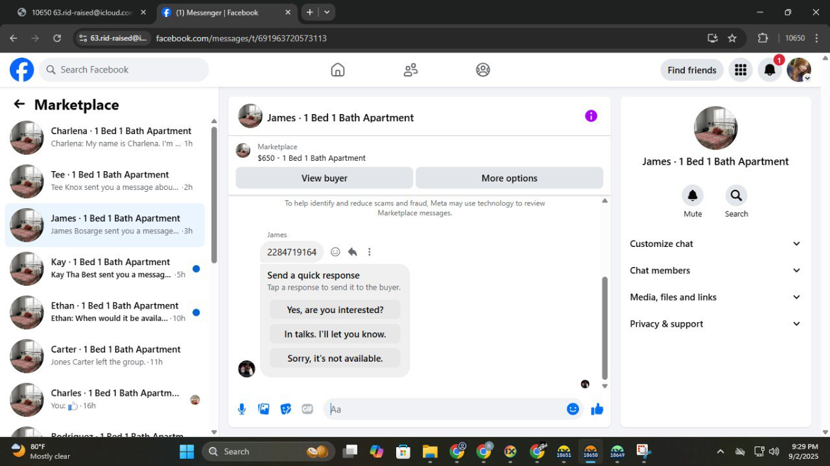Open the $650 - 1 Bed 1 Bath Apartment listing

pos(311,158)
